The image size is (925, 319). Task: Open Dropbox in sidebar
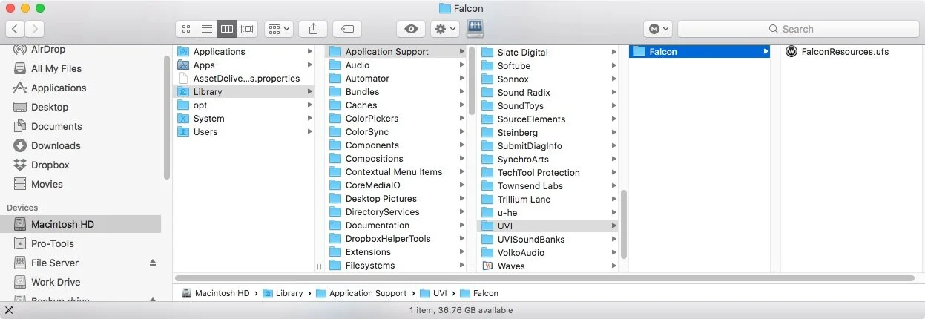click(50, 165)
